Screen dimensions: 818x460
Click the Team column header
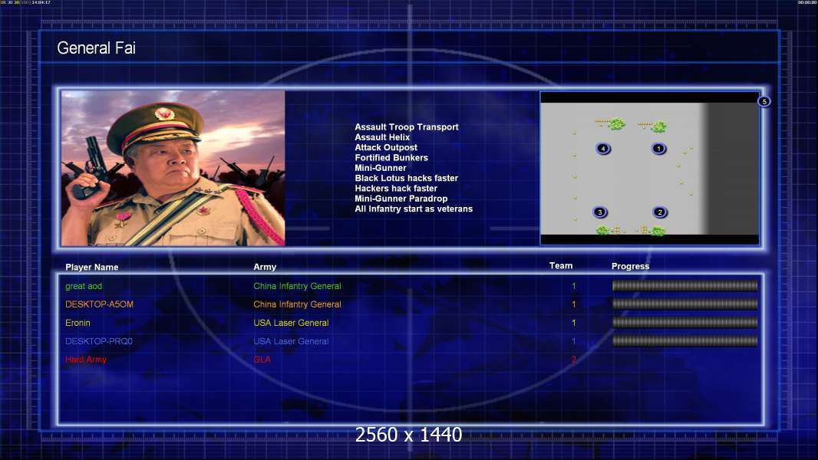coord(561,266)
